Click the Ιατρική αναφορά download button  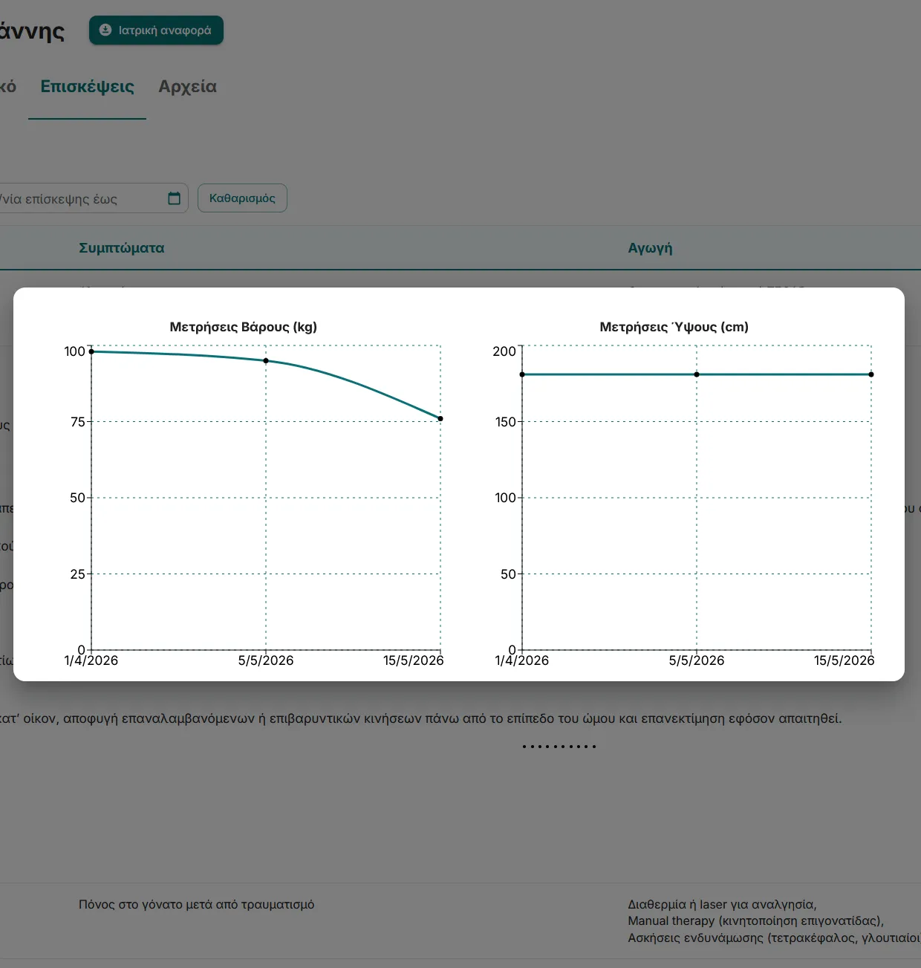pos(156,30)
